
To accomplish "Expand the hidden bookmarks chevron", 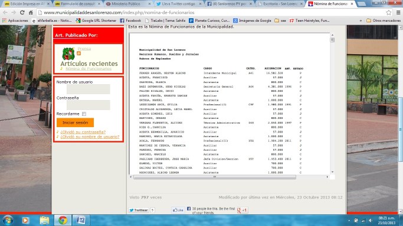I will 361,21.
